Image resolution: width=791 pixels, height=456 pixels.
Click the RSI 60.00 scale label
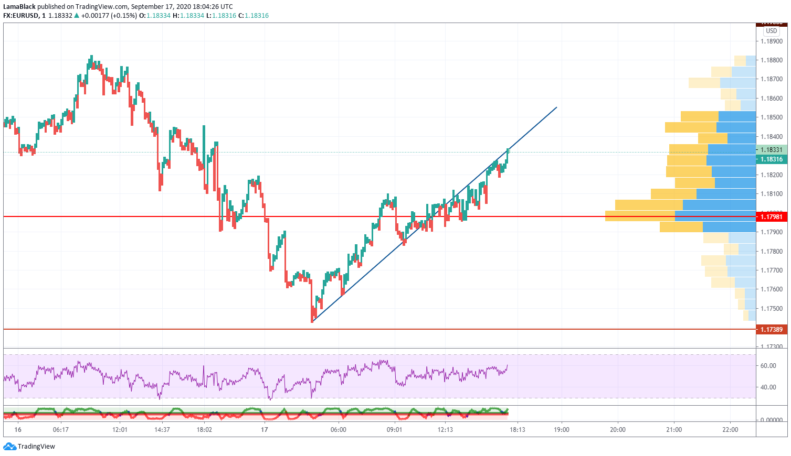[768, 366]
